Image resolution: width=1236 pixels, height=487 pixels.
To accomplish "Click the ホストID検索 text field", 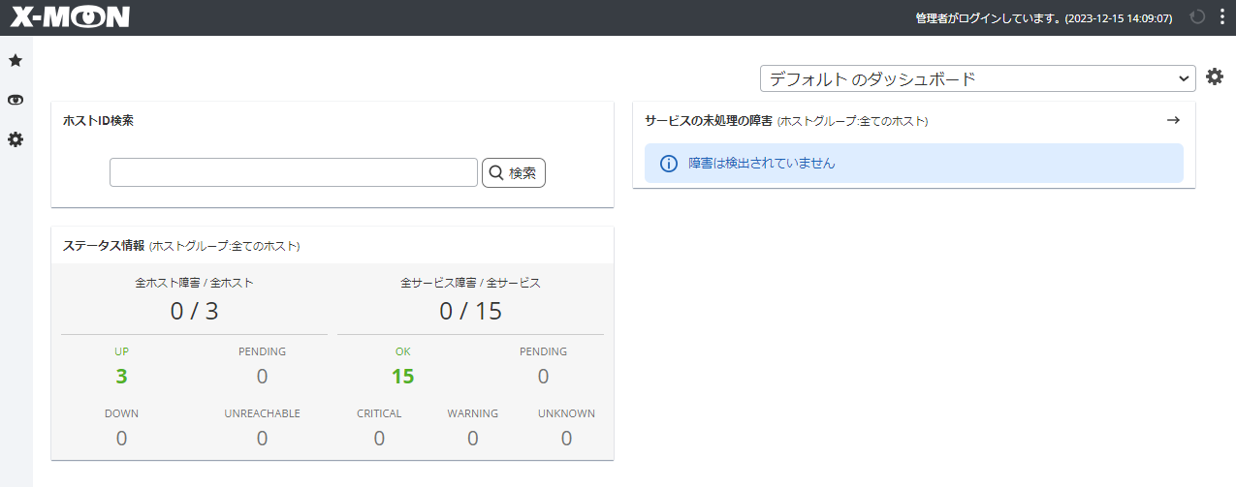I will click(x=294, y=172).
